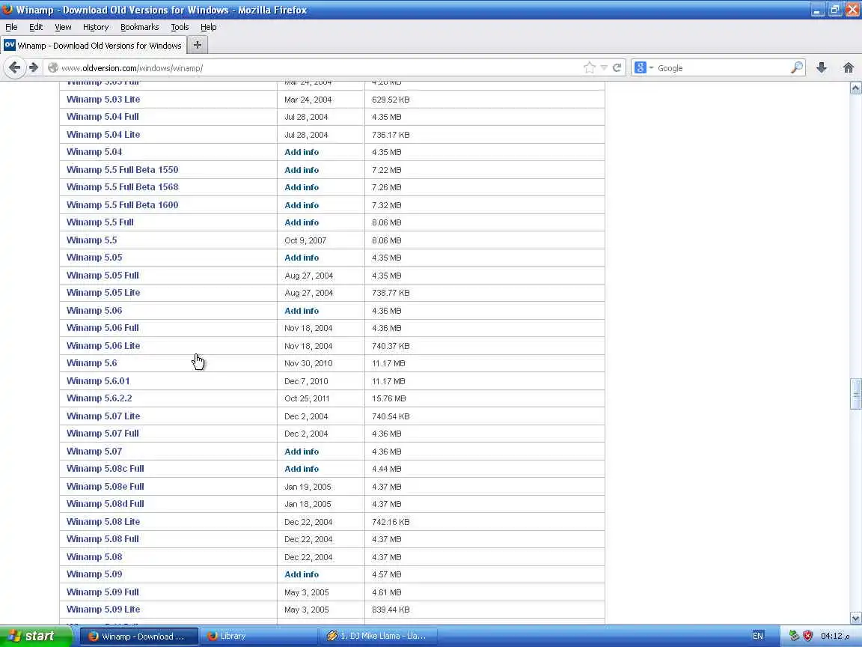The height and width of the screenshot is (647, 862).
Task: Open the View menu
Action: [x=63, y=27]
